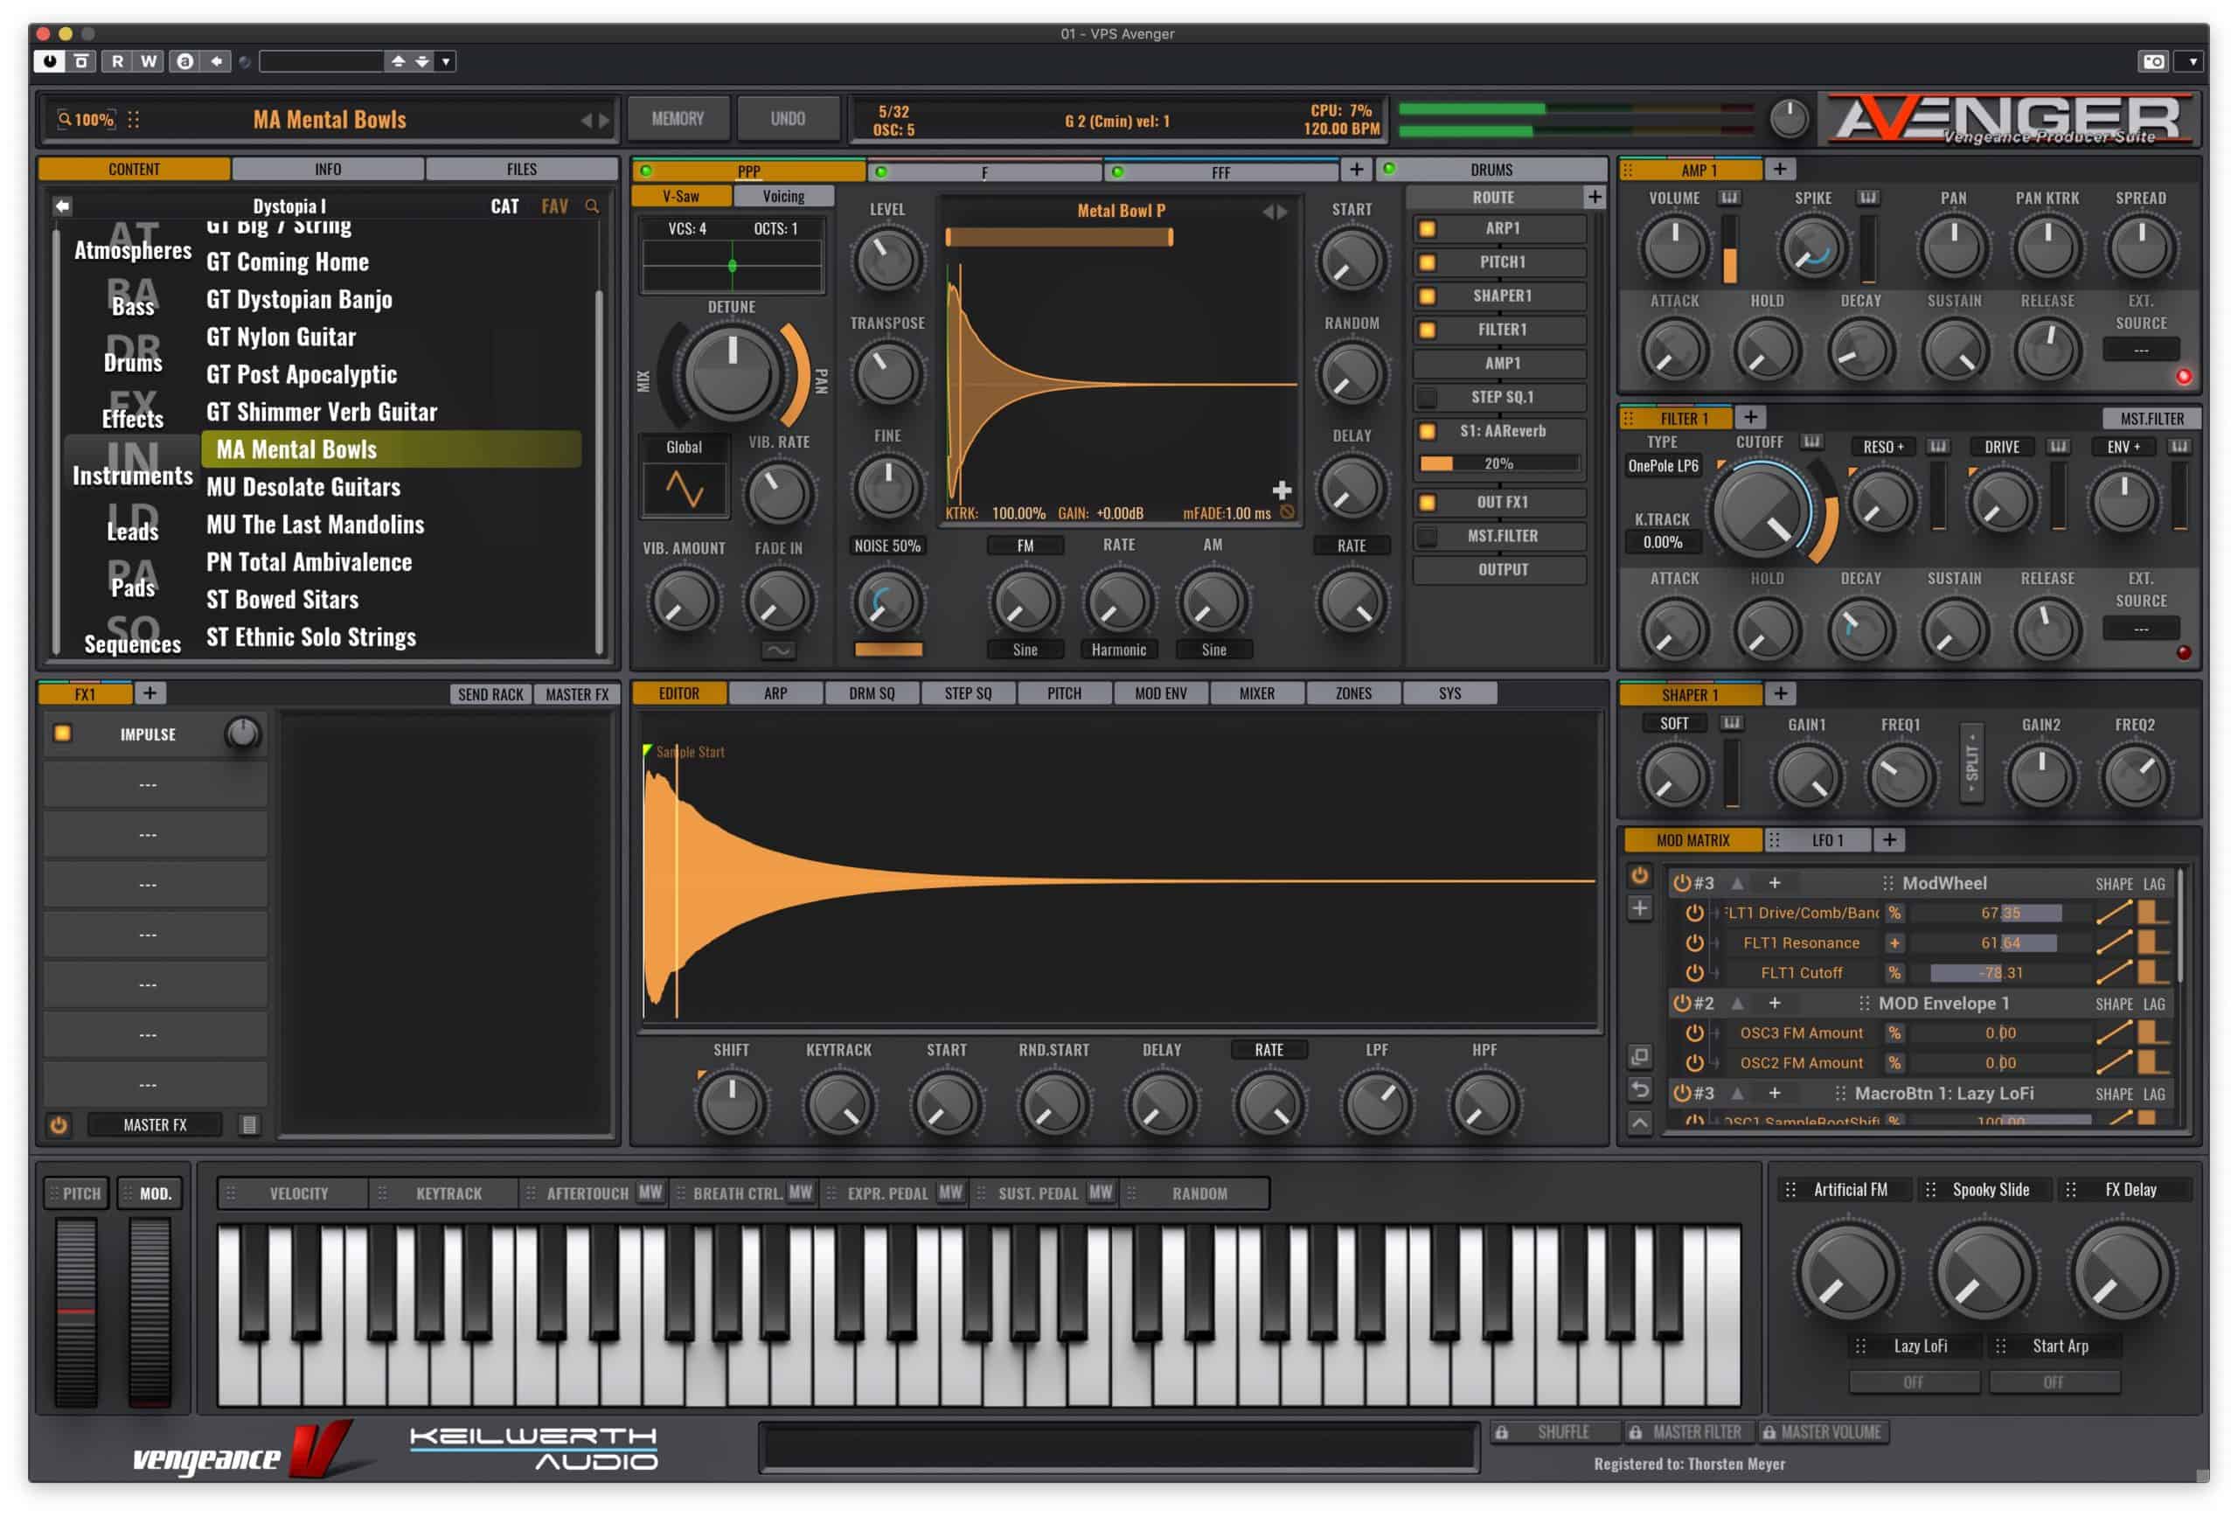Click next sample arrow beside Metal Bowl P

[1282, 211]
